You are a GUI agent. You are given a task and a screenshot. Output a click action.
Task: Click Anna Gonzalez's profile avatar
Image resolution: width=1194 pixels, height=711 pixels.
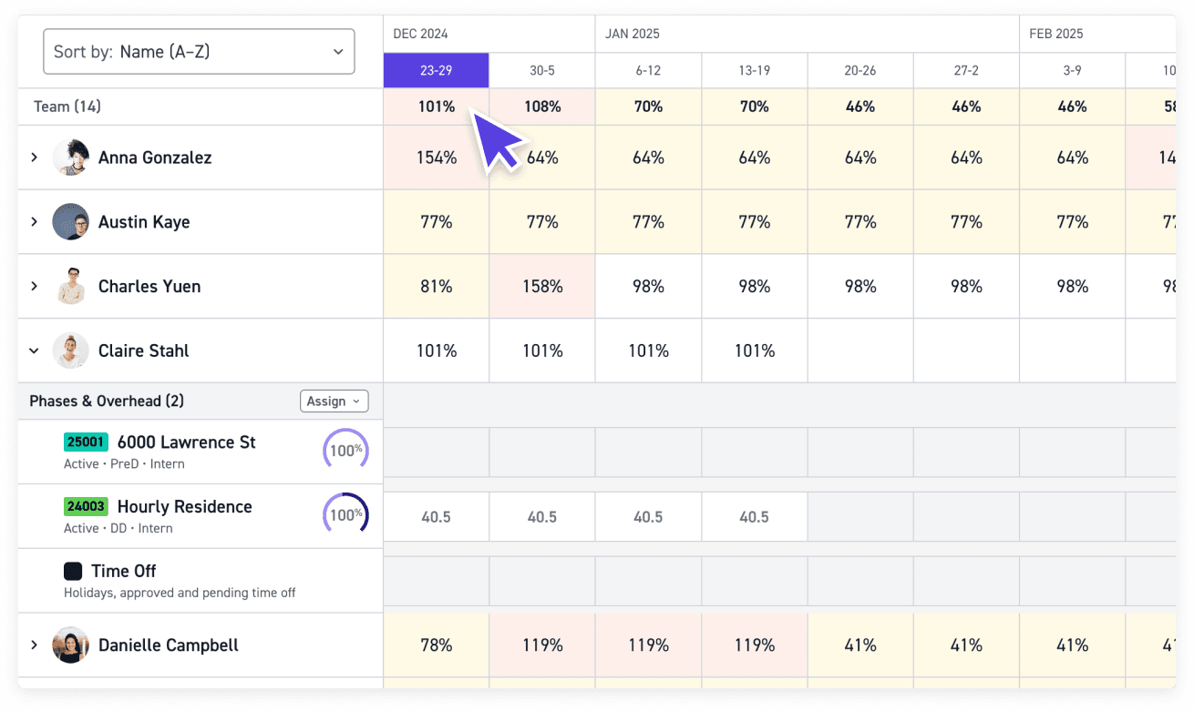point(71,157)
